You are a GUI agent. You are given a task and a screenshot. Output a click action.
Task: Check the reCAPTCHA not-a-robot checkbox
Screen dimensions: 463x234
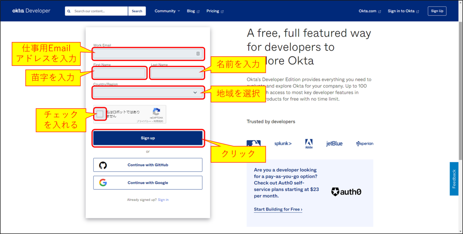click(100, 114)
